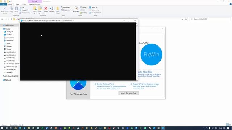
Task: Open the New item dropdown
Action: (x=66, y=7)
